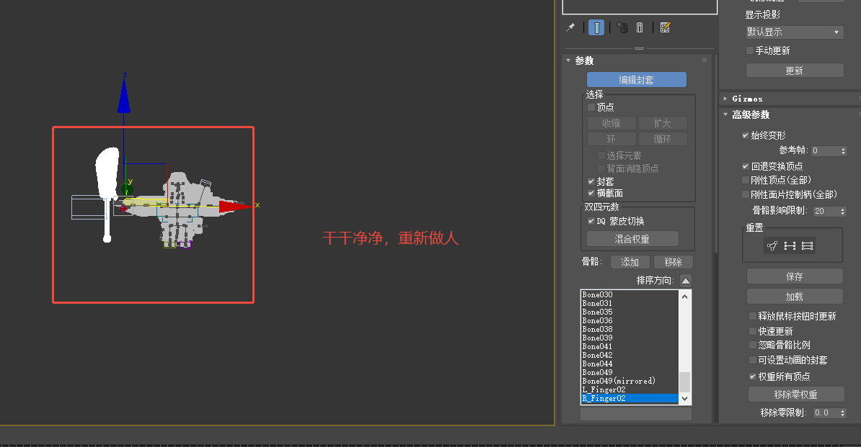Screen dimensions: 861x447
Task: Select Bone038 in the bone list
Action: [630, 329]
